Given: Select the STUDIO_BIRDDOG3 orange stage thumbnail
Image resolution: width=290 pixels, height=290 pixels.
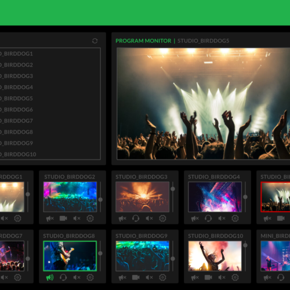Looking at the screenshot, I should click(143, 197).
